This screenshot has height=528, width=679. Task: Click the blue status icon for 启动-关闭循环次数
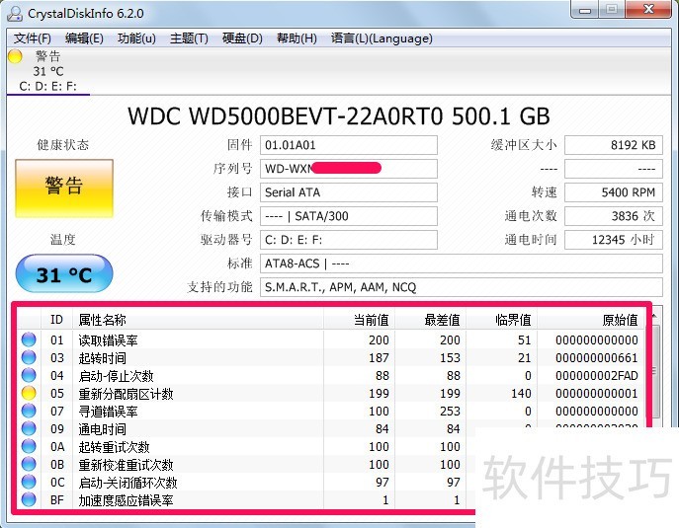tap(29, 482)
